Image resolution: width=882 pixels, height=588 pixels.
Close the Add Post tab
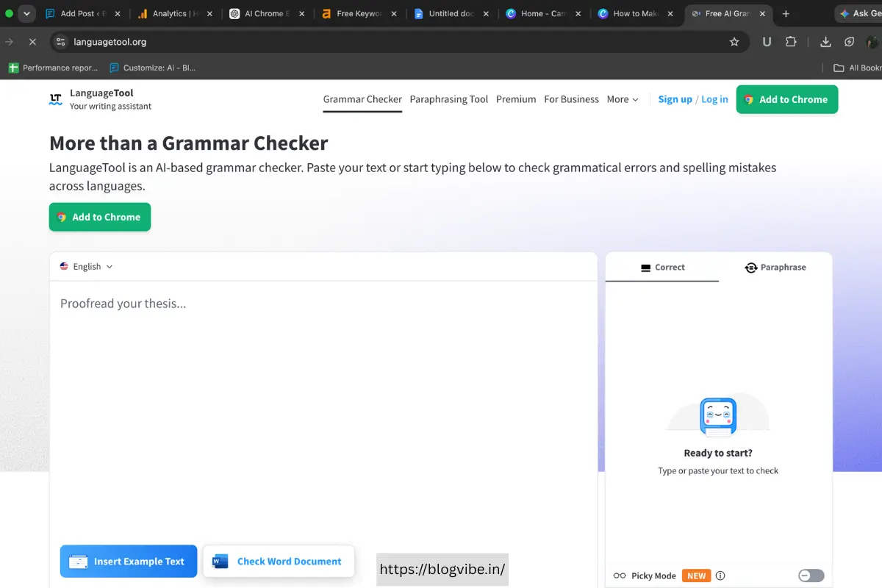coord(118,13)
